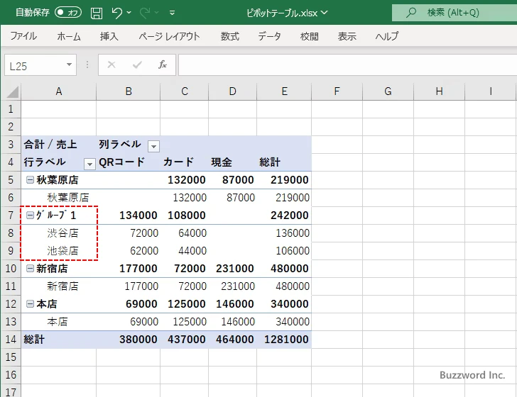This screenshot has width=517, height=397.
Task: Collapse the 新宿店 group
Action: point(30,269)
